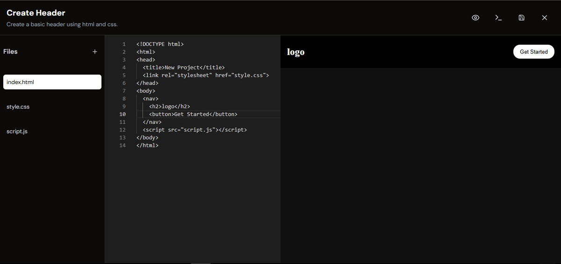Add a new file with plus icon
This screenshot has width=561, height=264.
click(x=95, y=52)
